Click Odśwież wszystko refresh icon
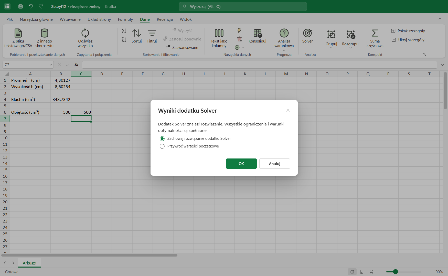Viewport: 448px width, 276px height. [85, 38]
